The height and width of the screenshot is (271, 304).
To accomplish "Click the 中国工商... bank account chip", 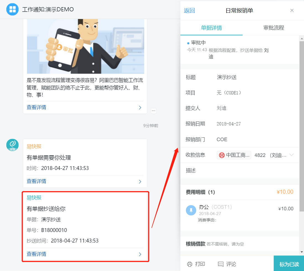I will pos(234,155).
